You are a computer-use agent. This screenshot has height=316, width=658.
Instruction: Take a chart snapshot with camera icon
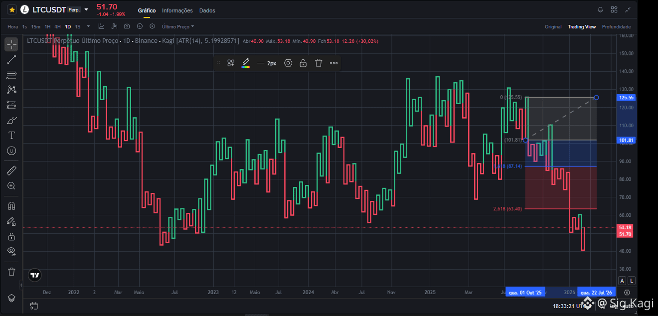[x=127, y=26]
